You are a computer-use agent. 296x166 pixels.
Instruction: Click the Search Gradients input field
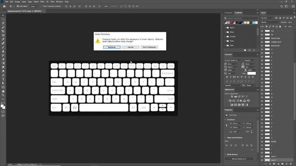click(x=242, y=18)
